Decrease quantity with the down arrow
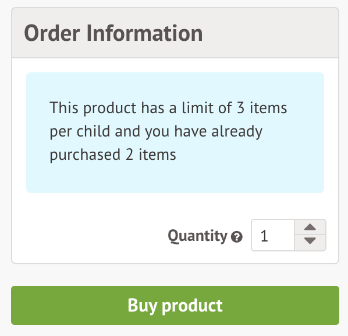The width and height of the screenshot is (348, 336). point(310,243)
